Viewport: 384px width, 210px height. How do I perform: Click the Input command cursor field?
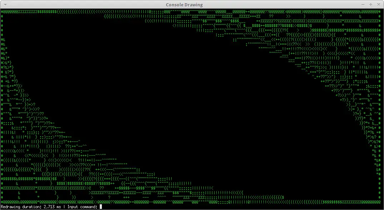point(101,207)
